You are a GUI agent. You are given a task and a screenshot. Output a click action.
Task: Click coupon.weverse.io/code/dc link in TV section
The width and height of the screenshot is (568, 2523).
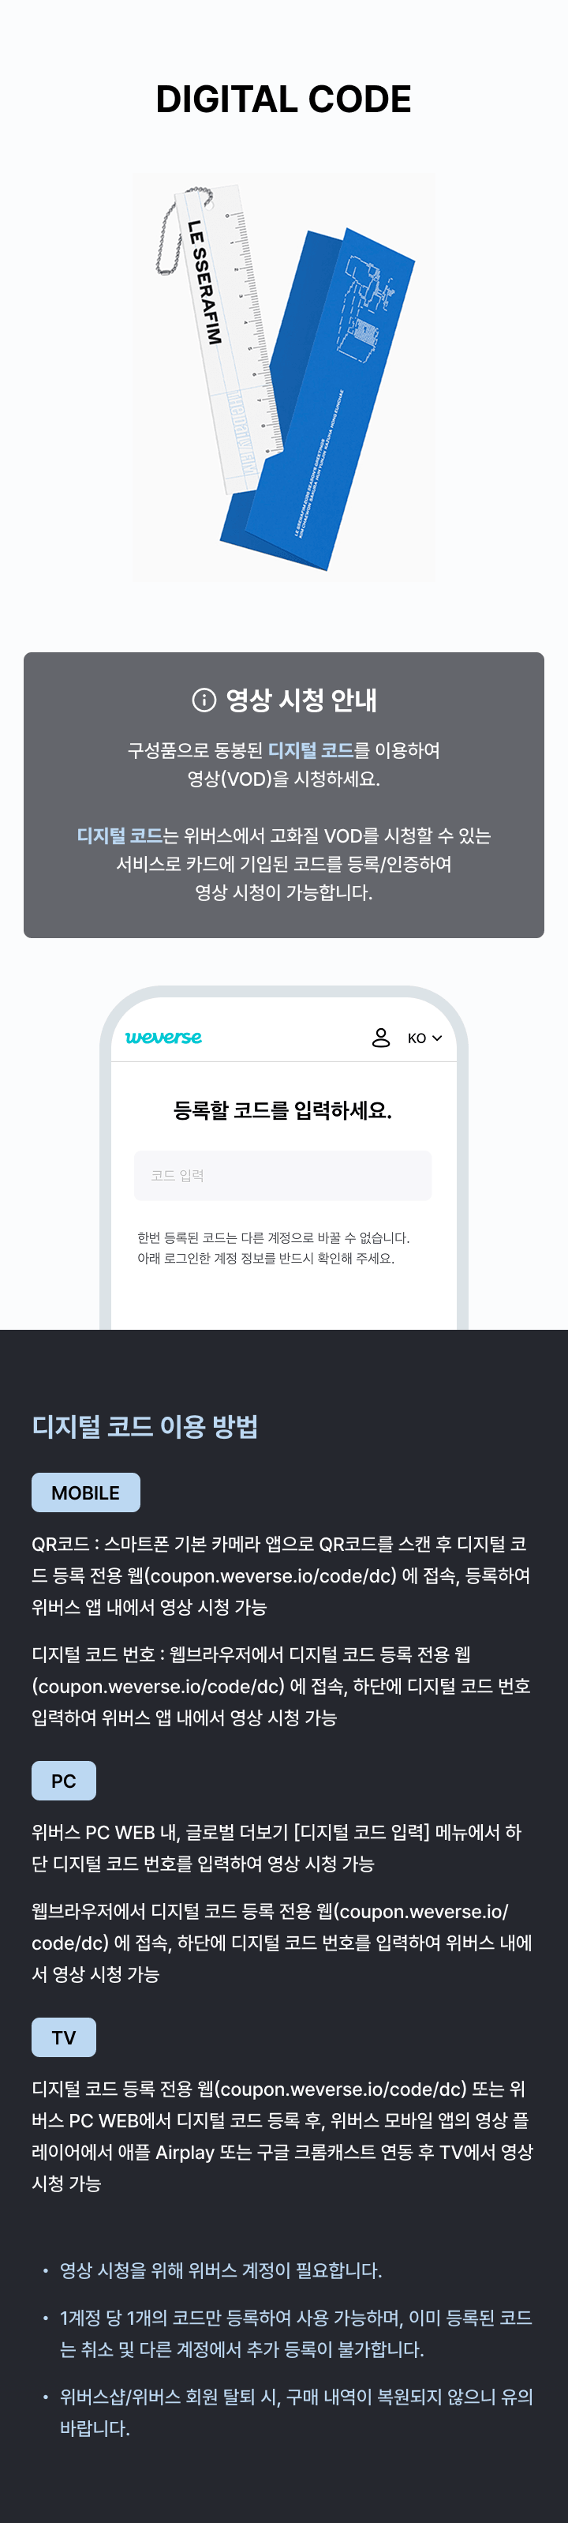click(341, 2089)
